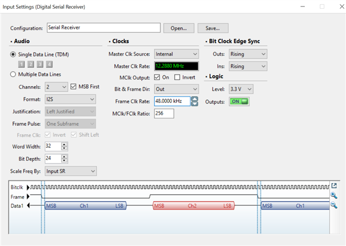Click the Save... configuration button

[213, 28]
